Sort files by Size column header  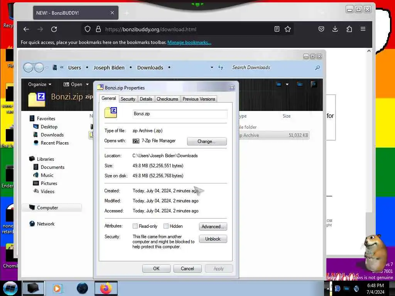tap(287, 116)
